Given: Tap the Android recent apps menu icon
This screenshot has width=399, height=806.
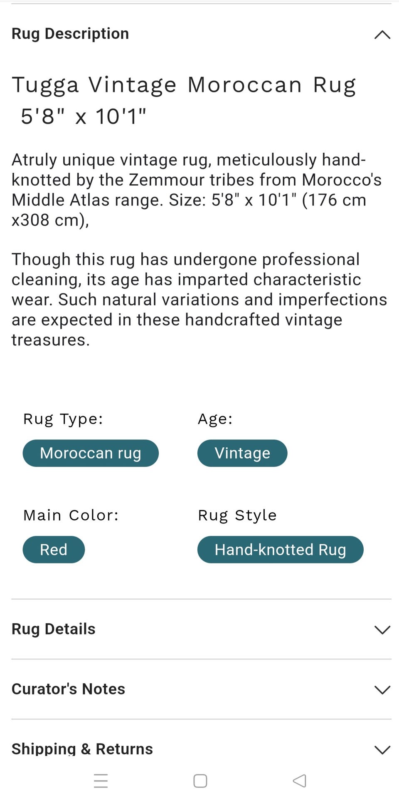Looking at the screenshot, I should click(101, 781).
